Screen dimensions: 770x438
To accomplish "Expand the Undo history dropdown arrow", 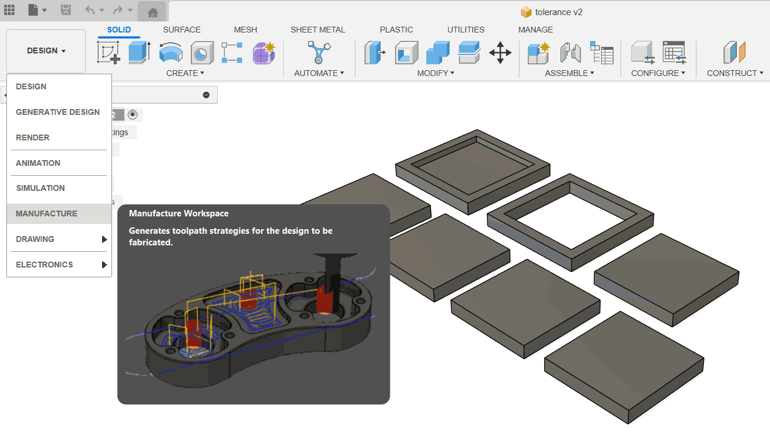I will tap(102, 10).
